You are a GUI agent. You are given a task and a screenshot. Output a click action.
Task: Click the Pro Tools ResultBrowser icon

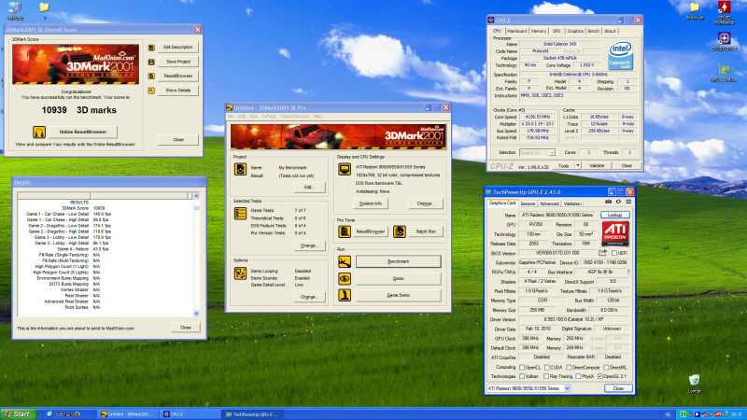pos(345,231)
